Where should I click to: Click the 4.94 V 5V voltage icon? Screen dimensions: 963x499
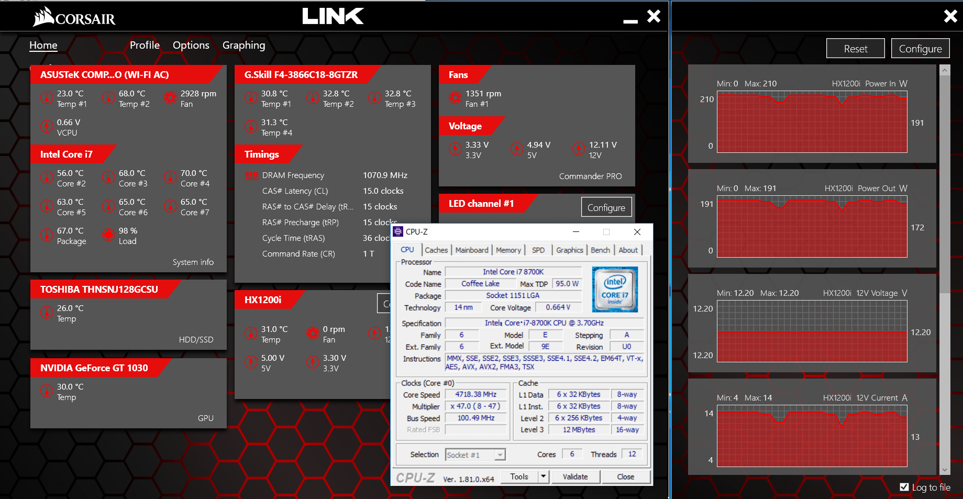pos(517,149)
